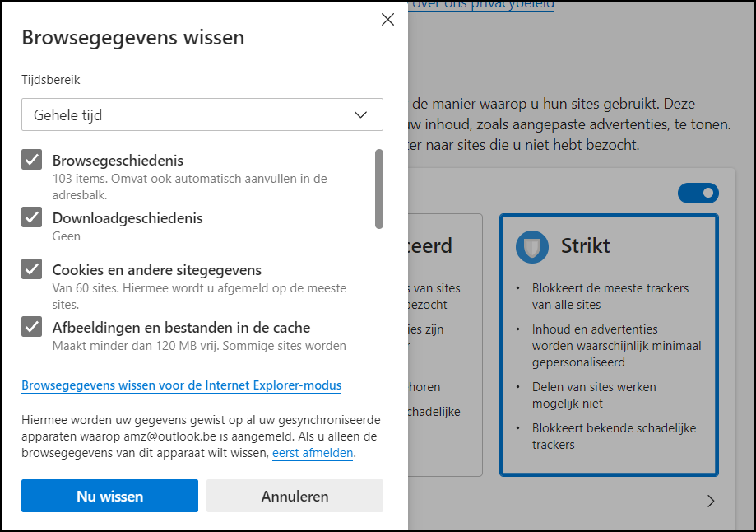Click the right-pointing chevron below the Strikt card
The width and height of the screenshot is (756, 532).
pos(711,501)
